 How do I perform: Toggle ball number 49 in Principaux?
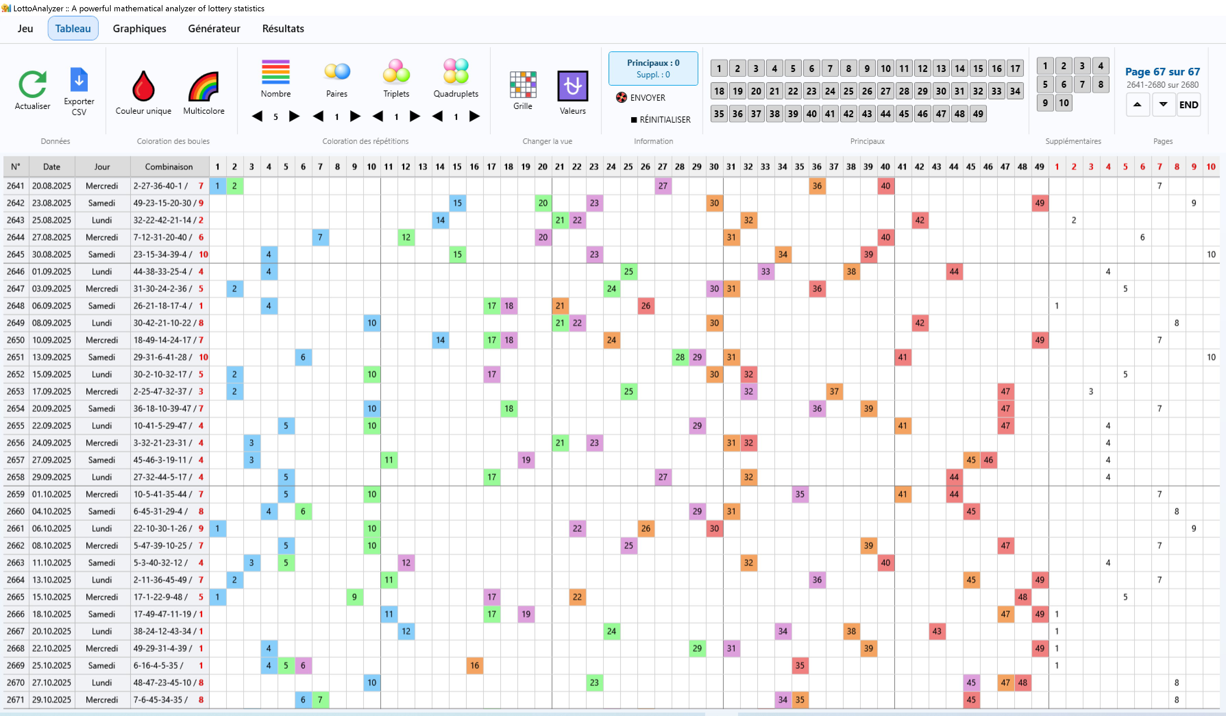[x=978, y=113]
